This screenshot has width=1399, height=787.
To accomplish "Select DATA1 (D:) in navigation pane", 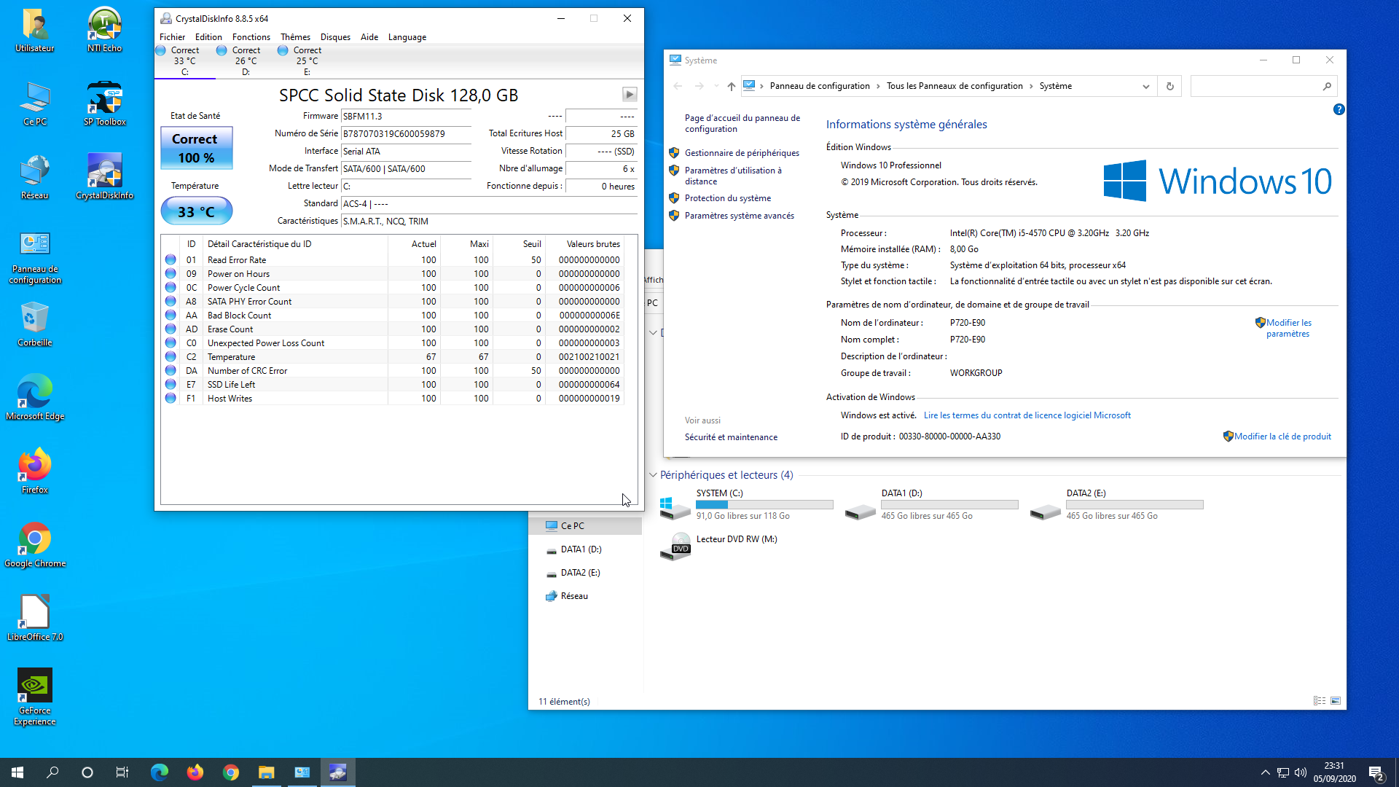I will (x=581, y=549).
